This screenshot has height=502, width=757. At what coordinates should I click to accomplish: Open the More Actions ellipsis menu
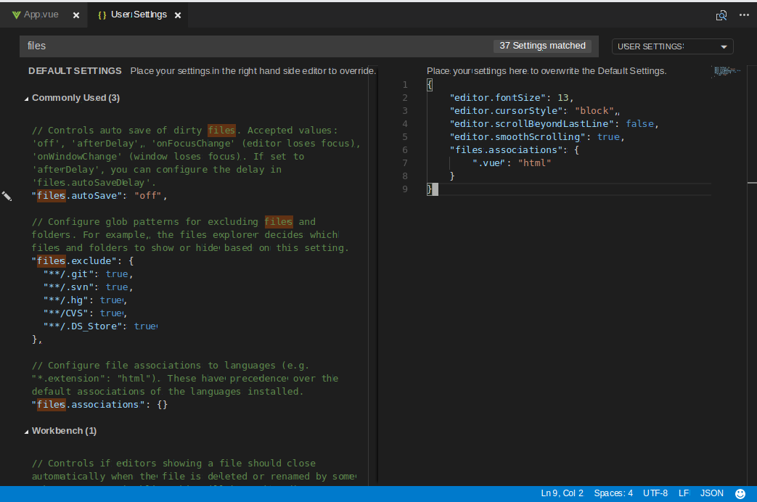pos(744,15)
